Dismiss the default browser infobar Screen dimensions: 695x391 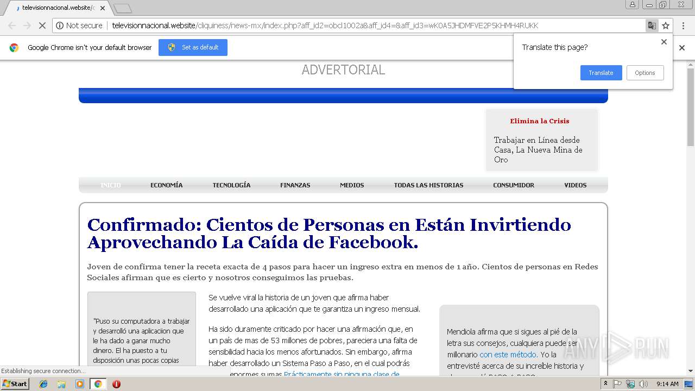point(682,48)
